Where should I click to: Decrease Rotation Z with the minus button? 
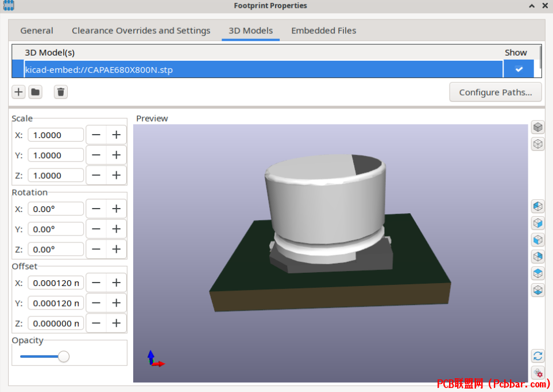96,249
